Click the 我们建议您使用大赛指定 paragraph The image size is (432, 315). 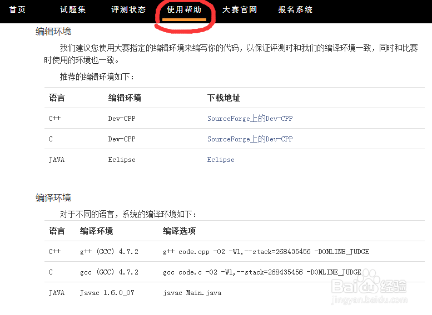click(x=231, y=54)
